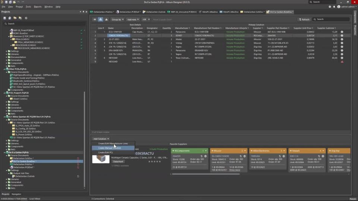Click refresh arrows icon on RSComponents card
Screen dimensions: 358x201
201,156
